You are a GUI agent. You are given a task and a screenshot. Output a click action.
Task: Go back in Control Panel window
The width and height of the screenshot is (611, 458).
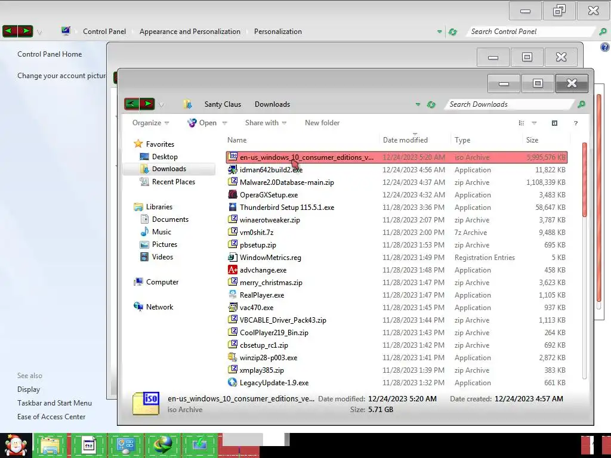10,31
